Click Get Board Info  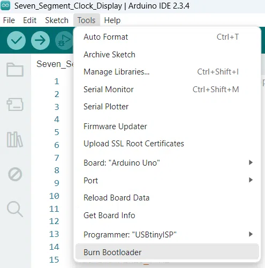pos(167,215)
